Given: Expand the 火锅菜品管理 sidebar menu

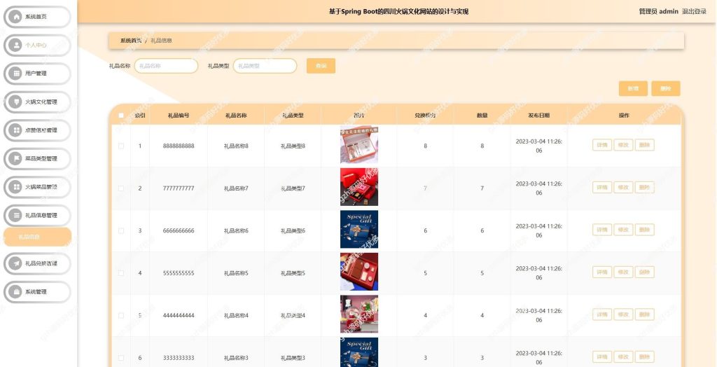Looking at the screenshot, I should click(x=37, y=187).
